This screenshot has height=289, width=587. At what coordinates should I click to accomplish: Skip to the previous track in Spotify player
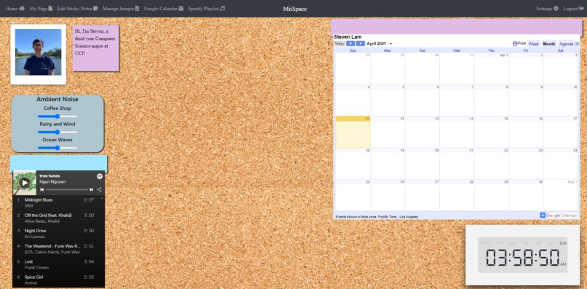coord(42,190)
